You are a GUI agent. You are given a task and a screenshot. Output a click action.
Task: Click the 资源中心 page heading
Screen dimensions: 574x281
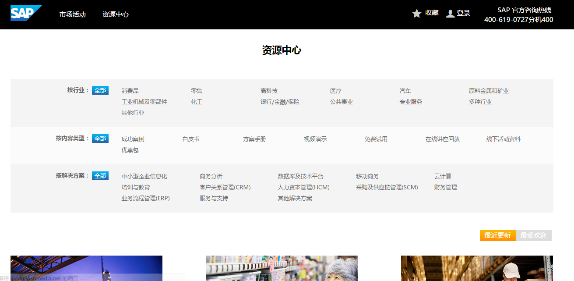click(x=282, y=50)
